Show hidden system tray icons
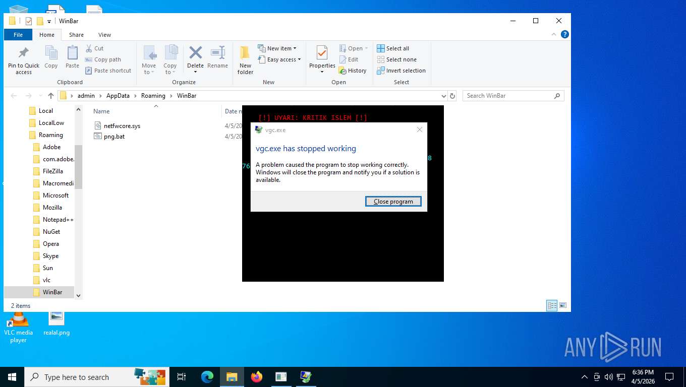The height and width of the screenshot is (387, 686). click(x=584, y=377)
